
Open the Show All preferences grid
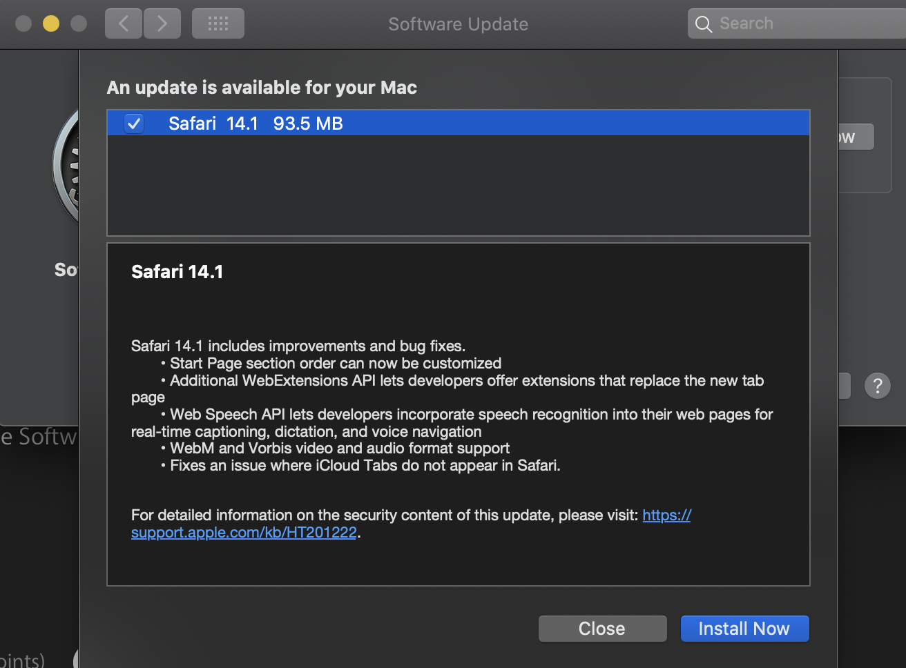(218, 23)
